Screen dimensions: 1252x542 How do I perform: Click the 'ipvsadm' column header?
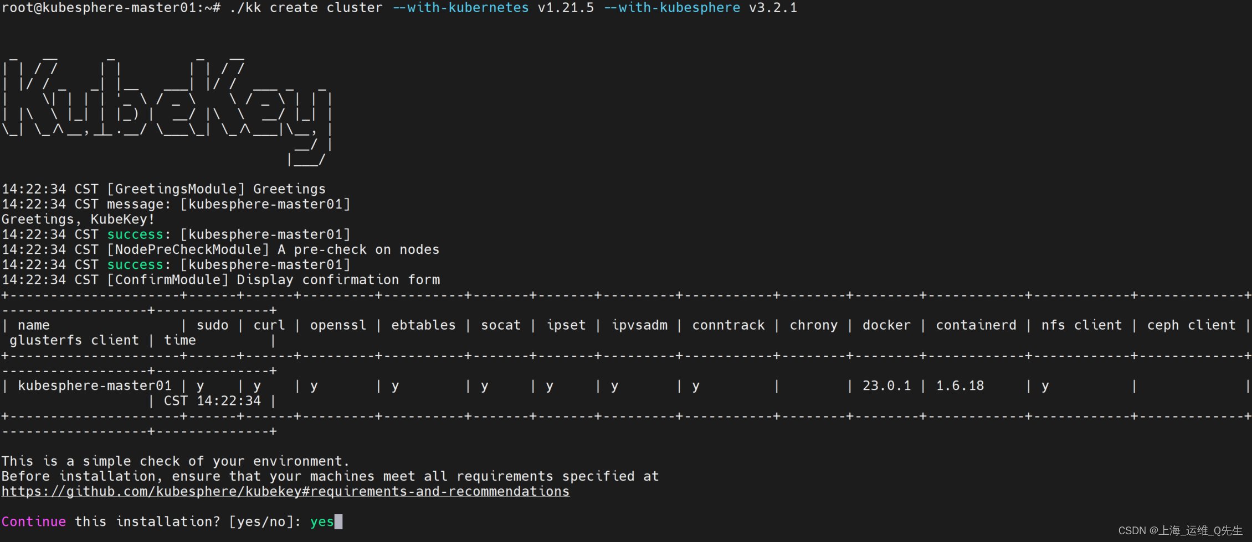(x=640, y=325)
